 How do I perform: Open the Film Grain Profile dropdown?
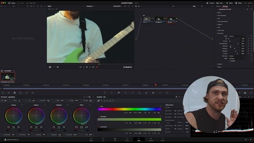point(237,36)
